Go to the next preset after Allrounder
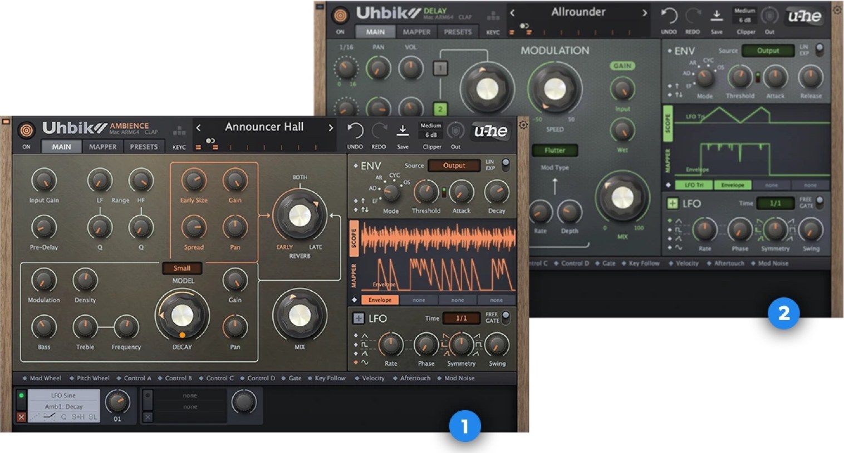The height and width of the screenshot is (453, 844). point(645,13)
